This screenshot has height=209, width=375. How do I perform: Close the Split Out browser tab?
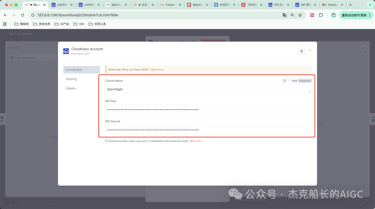pyautogui.click(x=126, y=5)
